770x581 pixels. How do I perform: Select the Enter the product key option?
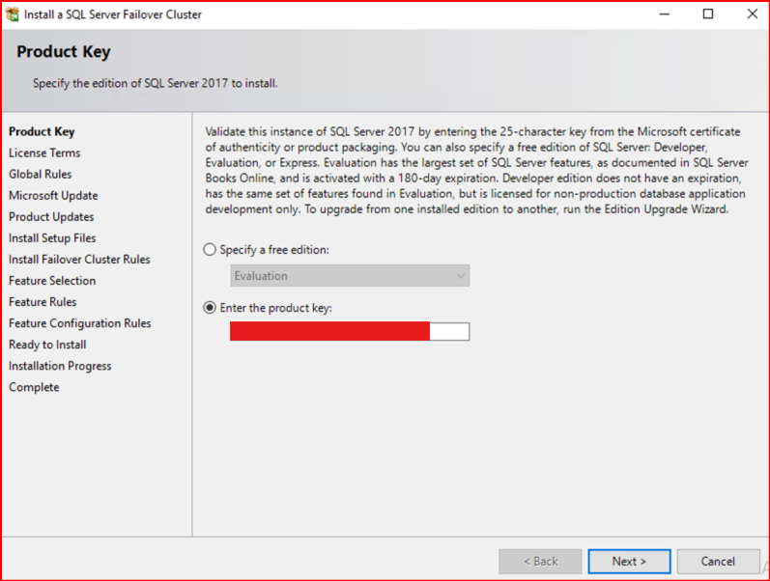coord(210,308)
